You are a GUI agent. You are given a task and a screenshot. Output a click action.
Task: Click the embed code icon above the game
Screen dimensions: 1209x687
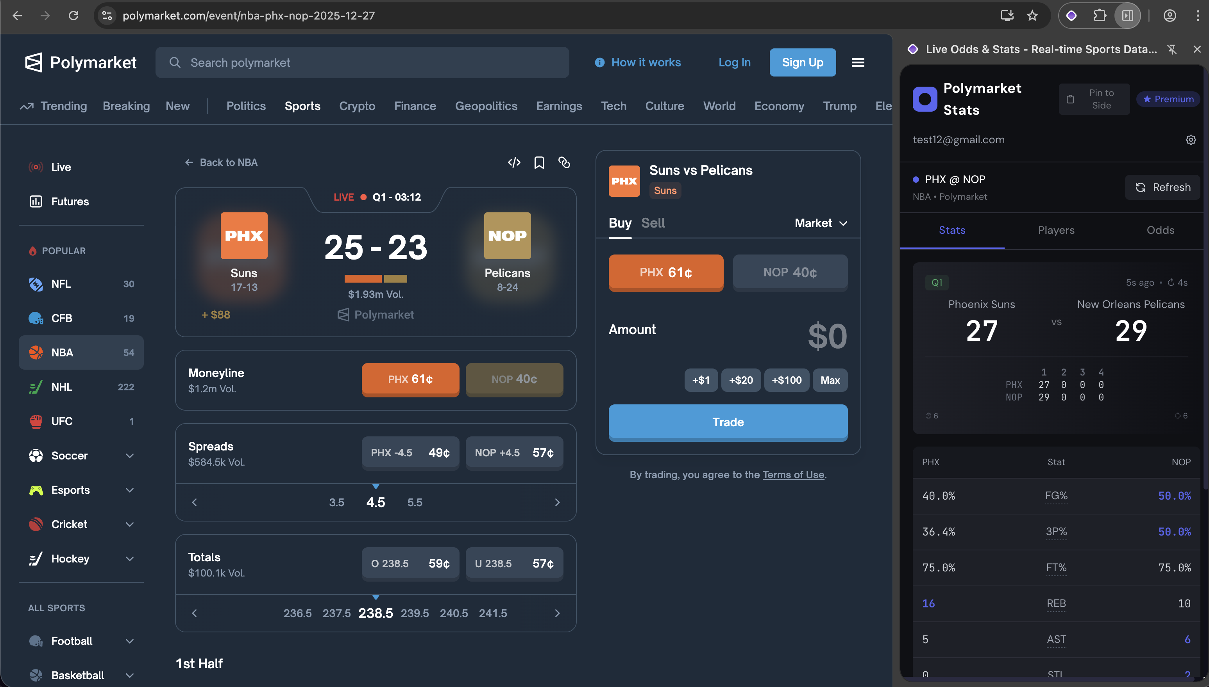(514, 162)
